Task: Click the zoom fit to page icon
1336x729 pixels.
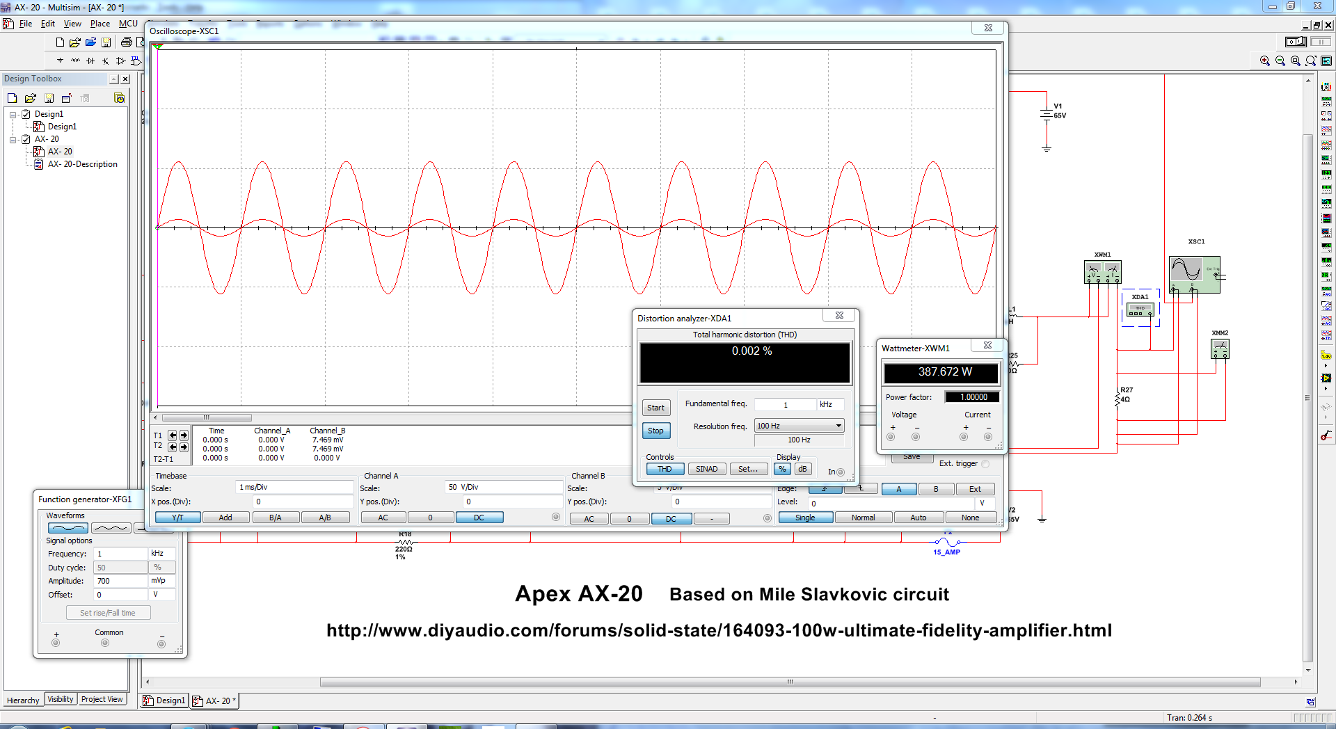Action: (1311, 61)
